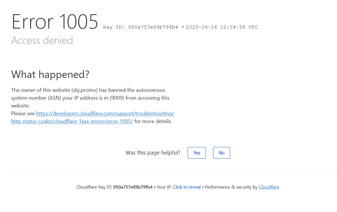
Task: Click the No feedback button
Action: 221,153
